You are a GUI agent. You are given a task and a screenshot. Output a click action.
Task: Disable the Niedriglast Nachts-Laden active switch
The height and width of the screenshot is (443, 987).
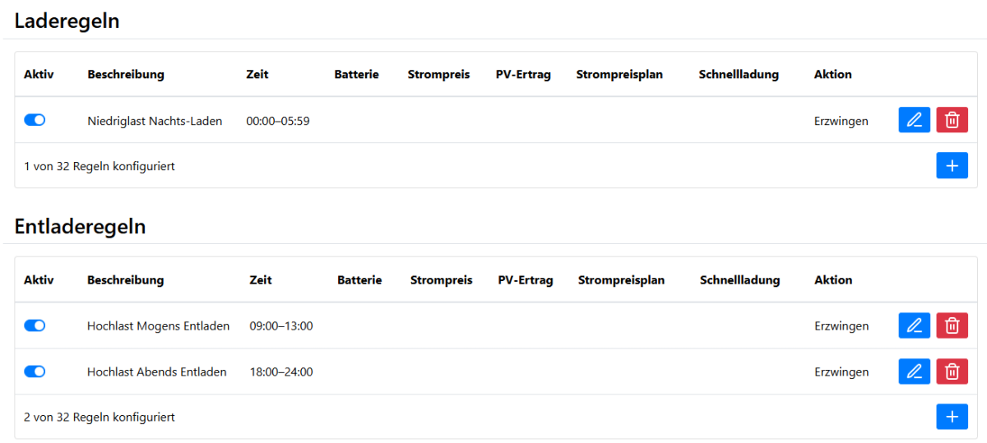(x=35, y=120)
